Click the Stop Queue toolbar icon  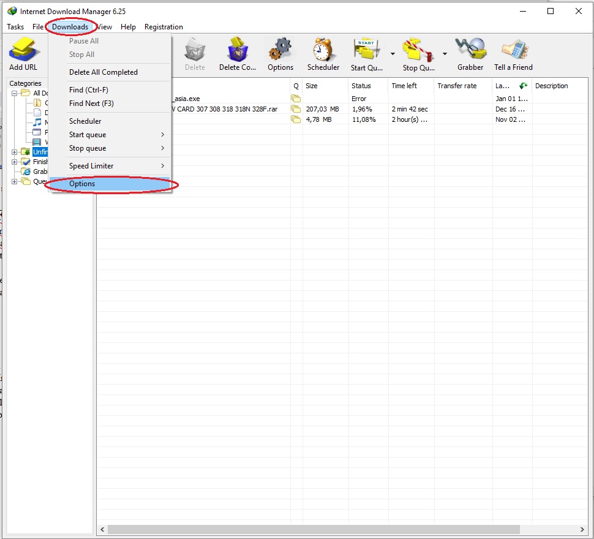coord(419,52)
